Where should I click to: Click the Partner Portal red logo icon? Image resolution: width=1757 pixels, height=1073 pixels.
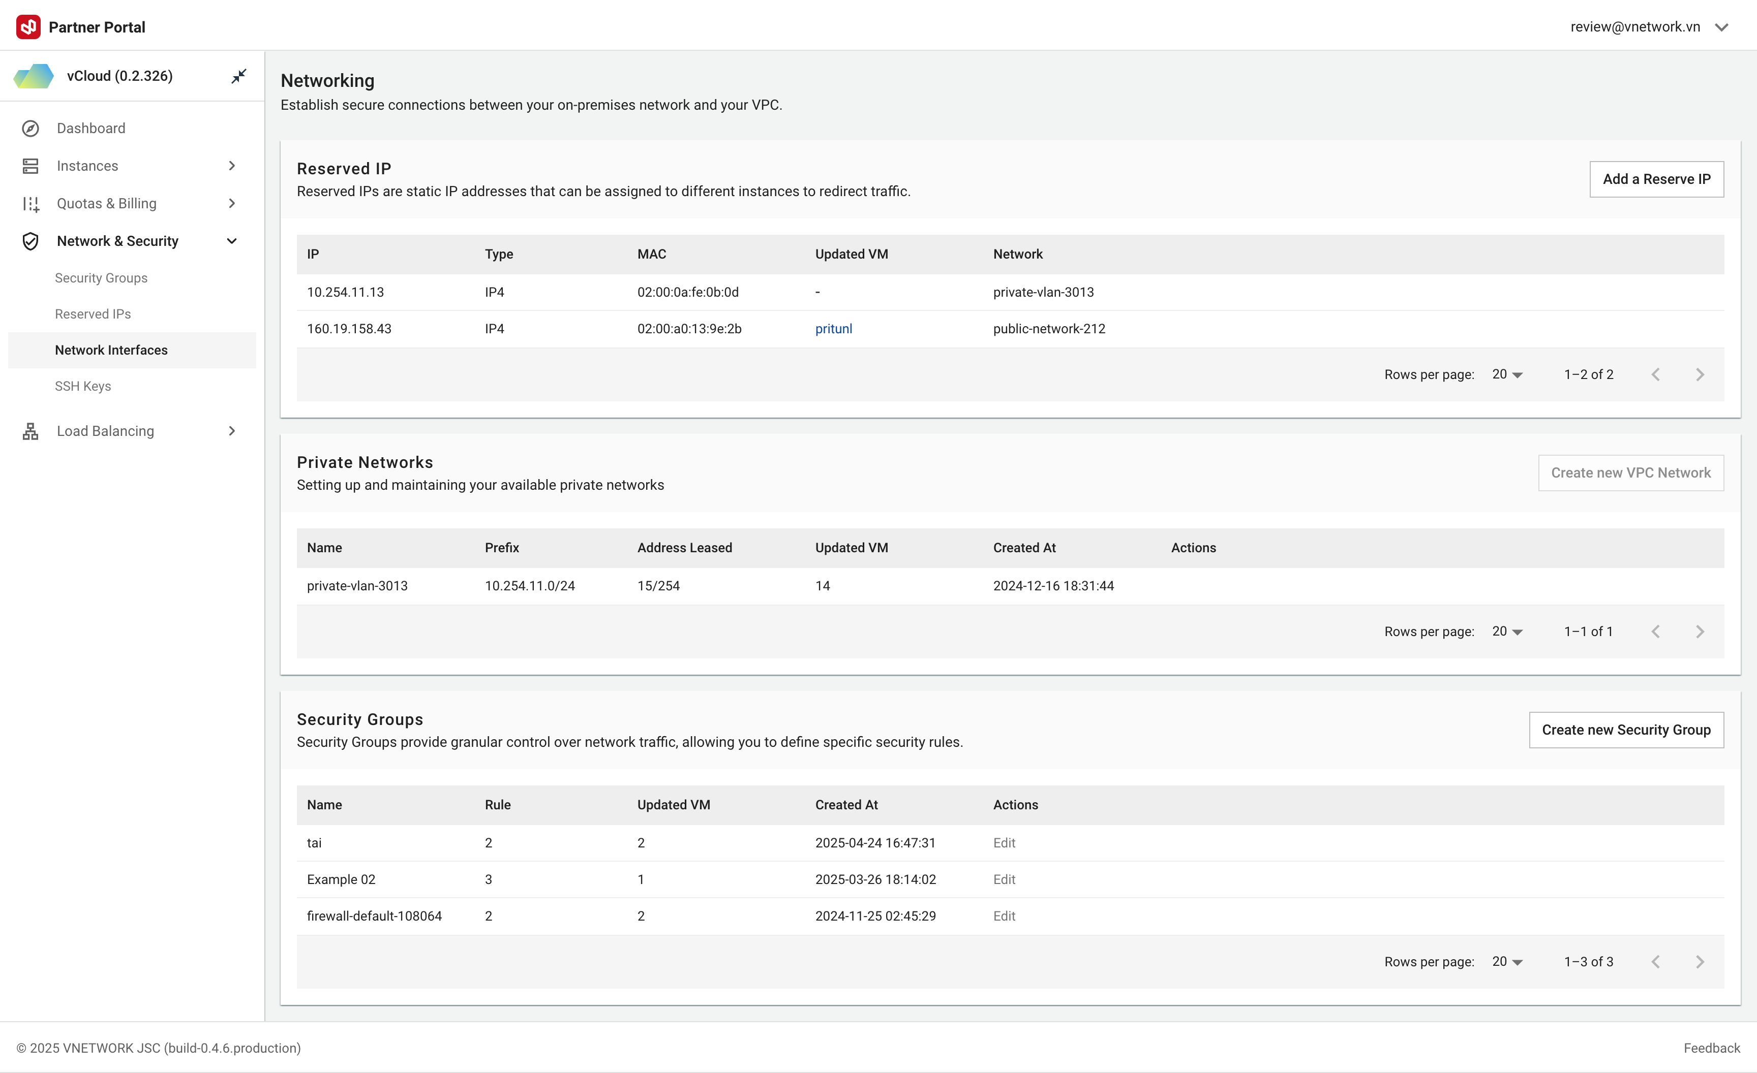[28, 27]
